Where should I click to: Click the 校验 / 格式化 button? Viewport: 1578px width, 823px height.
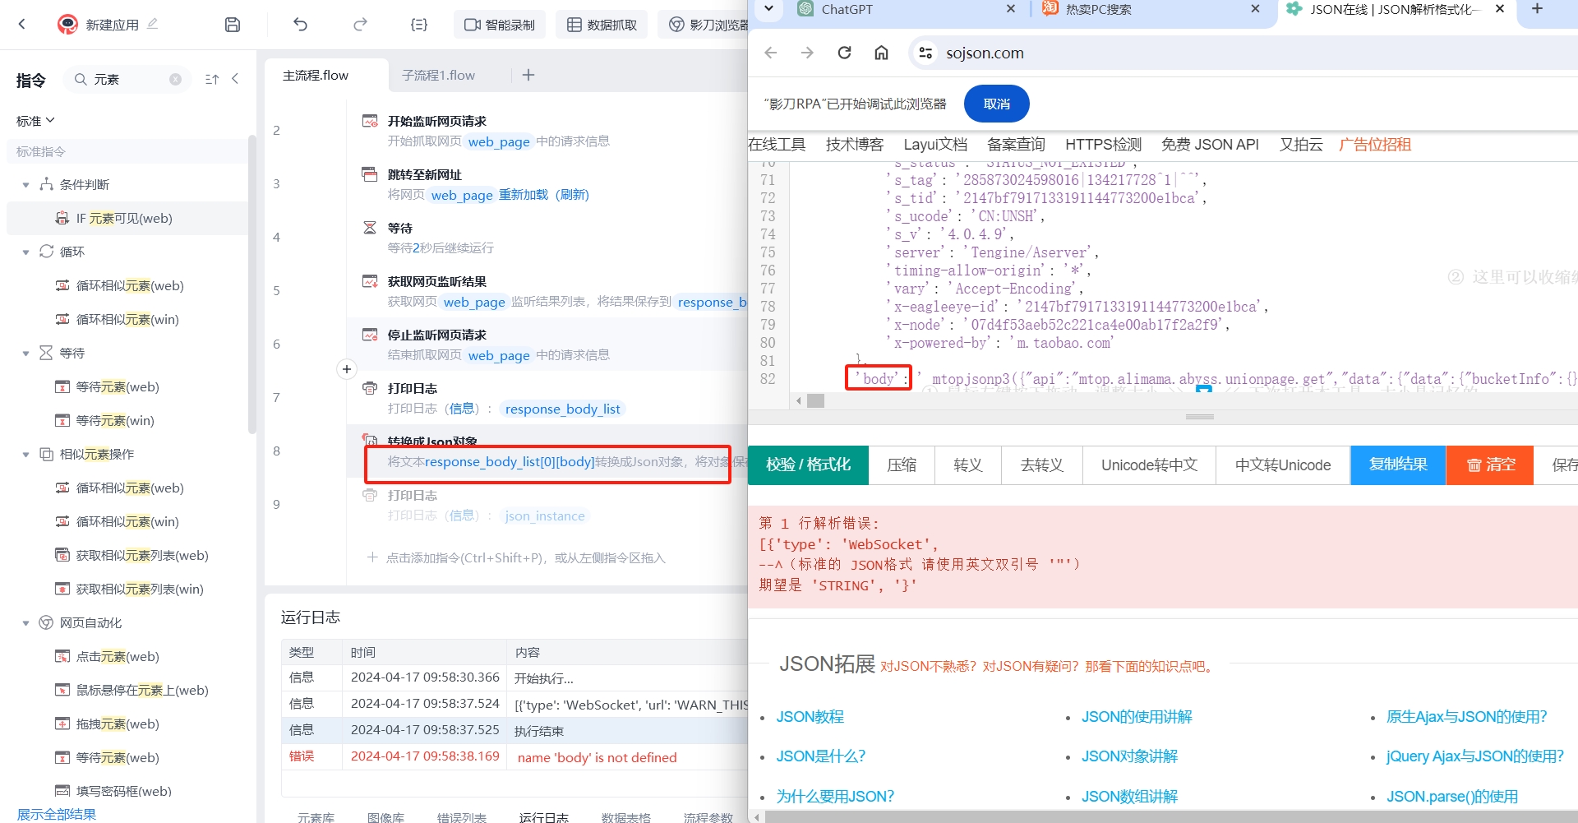(x=808, y=465)
